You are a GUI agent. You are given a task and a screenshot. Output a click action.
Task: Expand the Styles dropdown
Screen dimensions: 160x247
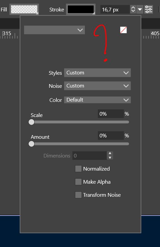[97, 73]
